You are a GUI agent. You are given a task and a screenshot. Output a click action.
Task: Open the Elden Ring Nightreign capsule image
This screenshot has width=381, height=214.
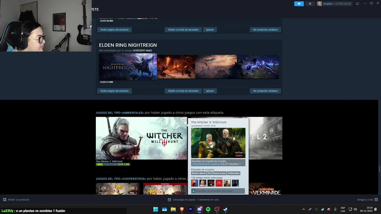point(128,67)
